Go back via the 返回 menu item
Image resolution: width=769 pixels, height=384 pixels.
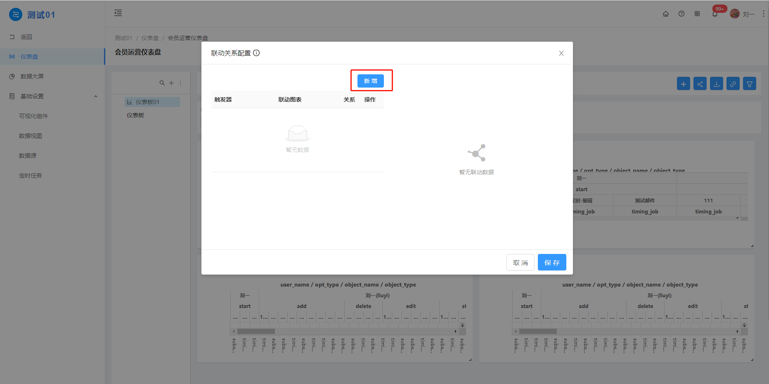52,37
